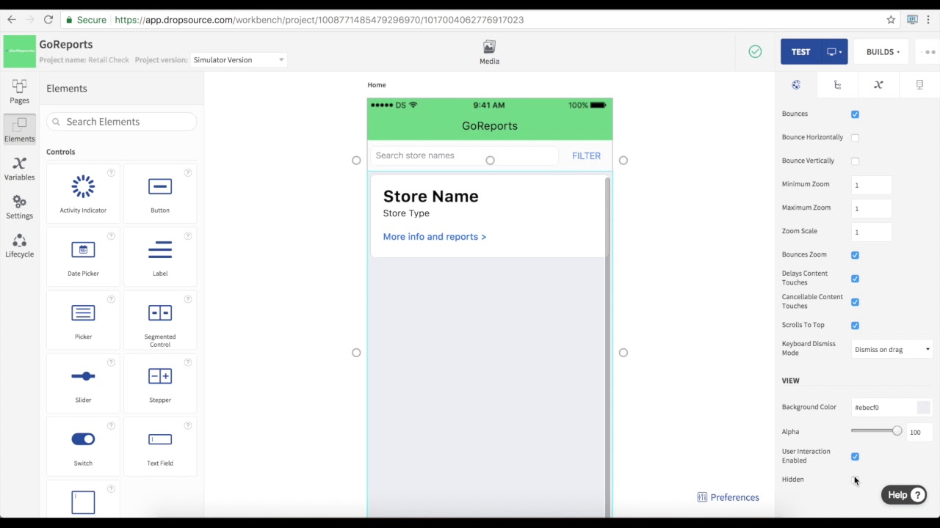Screen dimensions: 940x528
Task: Switch to the device properties tab
Action: pos(919,85)
